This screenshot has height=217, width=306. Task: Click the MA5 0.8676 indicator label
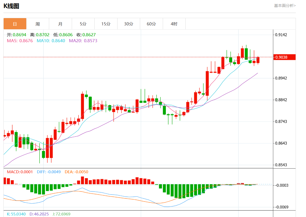point(20,41)
